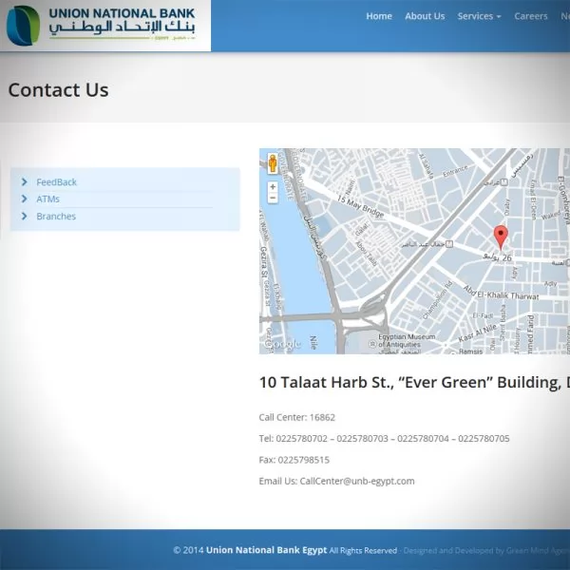Click the Gezira St label on map

(264, 263)
